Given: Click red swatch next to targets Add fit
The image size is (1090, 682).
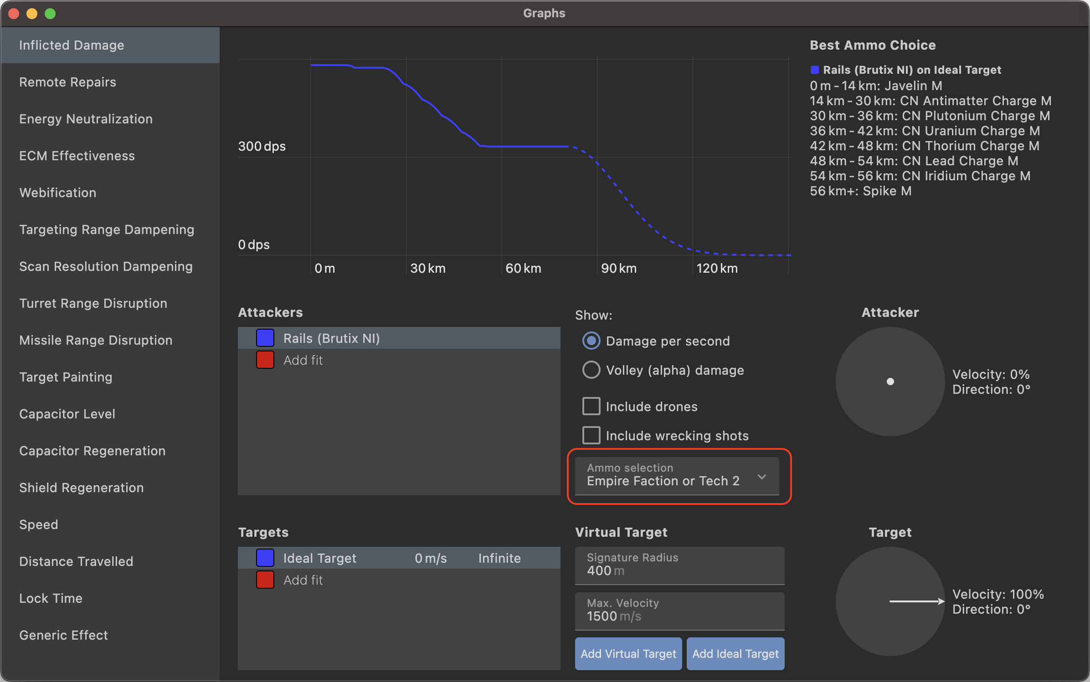Looking at the screenshot, I should (265, 580).
